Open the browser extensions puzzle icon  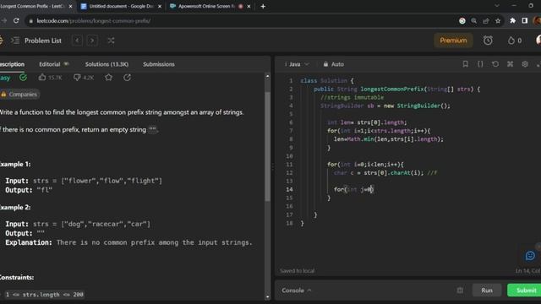pos(513,20)
